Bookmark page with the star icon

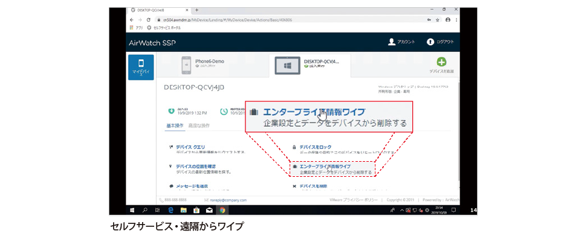click(x=438, y=20)
